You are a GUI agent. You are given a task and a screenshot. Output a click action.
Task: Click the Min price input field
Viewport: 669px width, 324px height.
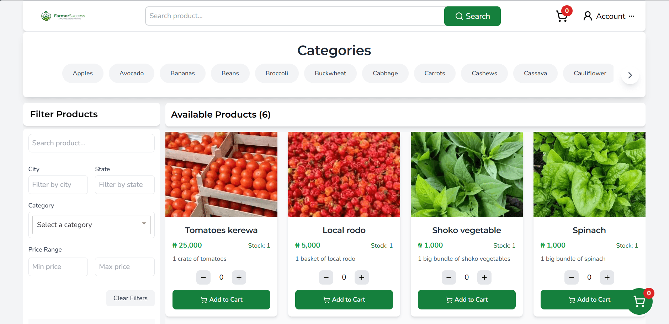[58, 266]
